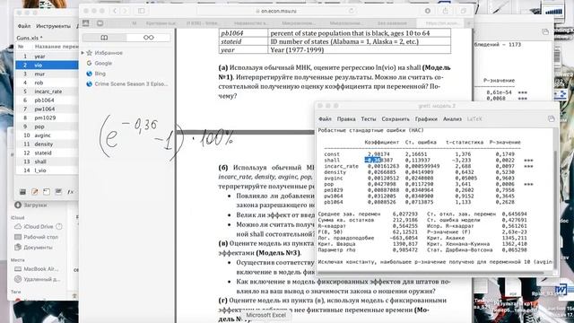Select the stateid variable row
The image size is (574, 323).
pos(47,153)
